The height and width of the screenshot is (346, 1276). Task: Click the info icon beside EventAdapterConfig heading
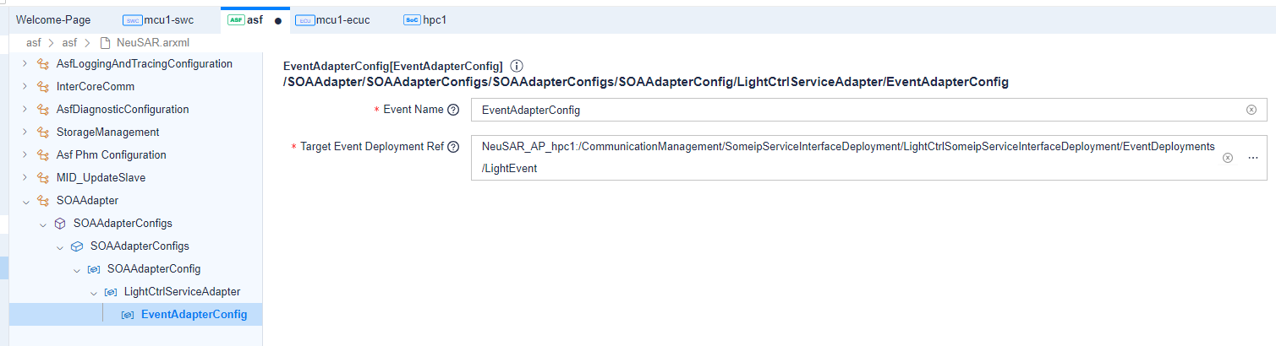click(x=518, y=66)
